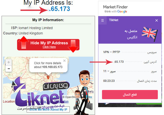Open the Market Finder Google ad
This screenshot has height=115, width=164.
pyautogui.click(x=115, y=9)
